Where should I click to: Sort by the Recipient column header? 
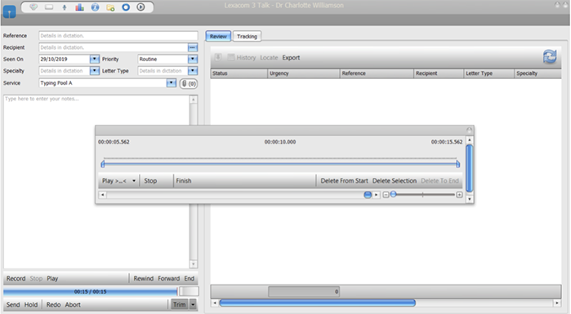click(x=439, y=73)
